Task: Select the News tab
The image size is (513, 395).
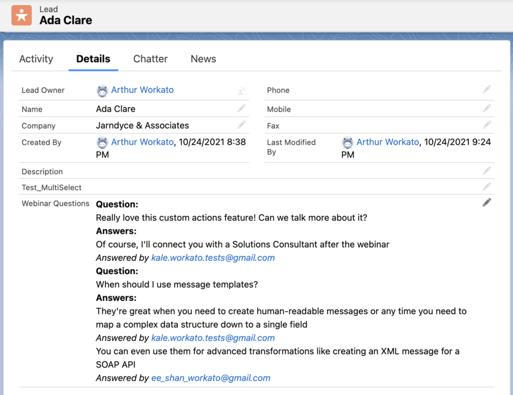Action: point(203,59)
